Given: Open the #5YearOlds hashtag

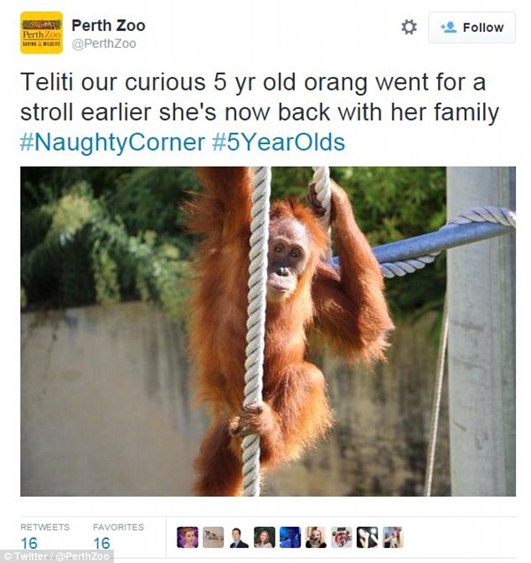Looking at the screenshot, I should pos(279,142).
